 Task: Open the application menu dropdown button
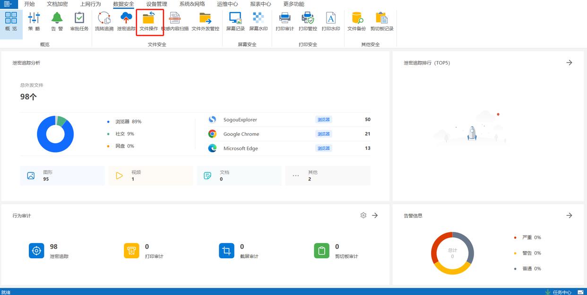coord(8,4)
